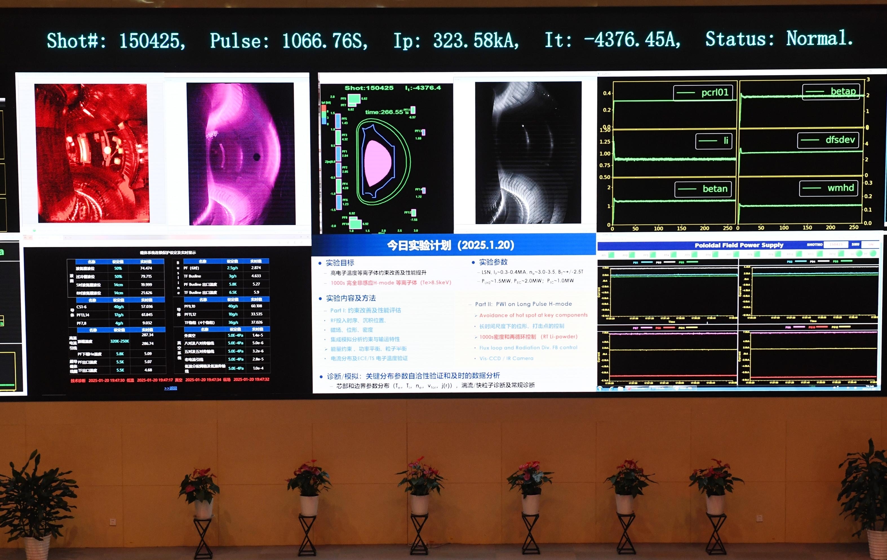Click the PS7 magenta legend swatch
Screen dimensions: 887x560
tap(647, 328)
